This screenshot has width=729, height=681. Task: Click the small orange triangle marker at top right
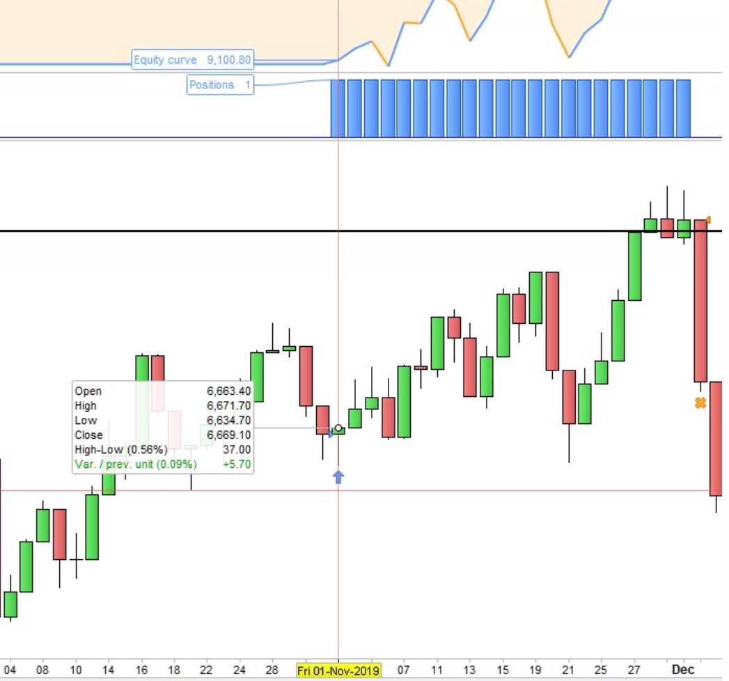(708, 220)
